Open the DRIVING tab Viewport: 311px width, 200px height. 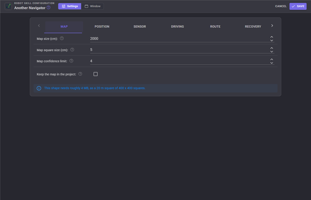177,26
